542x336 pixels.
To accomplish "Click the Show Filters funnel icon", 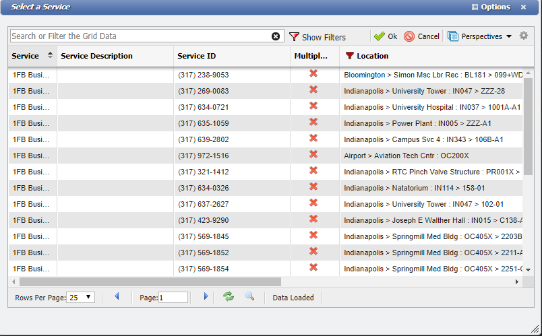I will 294,37.
